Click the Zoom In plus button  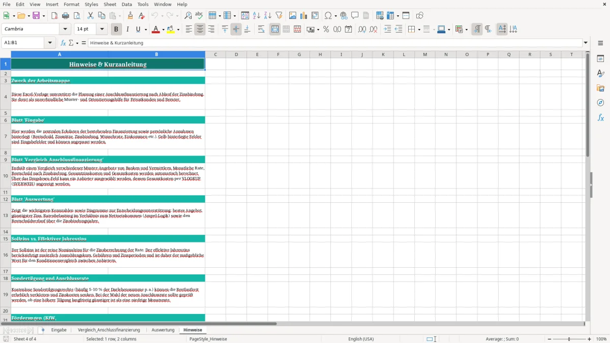[590, 339]
